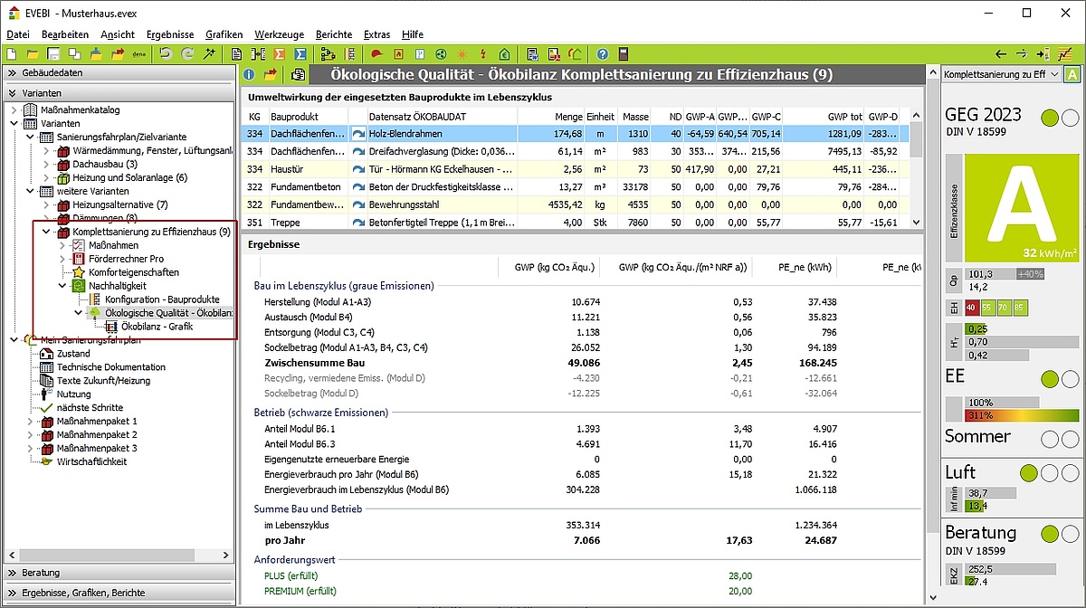Screen dimensions: 1086x608
Task: Expand the Maßnahmenkatalog tree node
Action: point(14,110)
